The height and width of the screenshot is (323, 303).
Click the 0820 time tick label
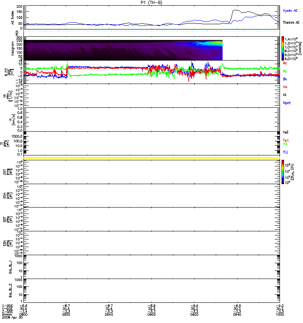(66, 315)
